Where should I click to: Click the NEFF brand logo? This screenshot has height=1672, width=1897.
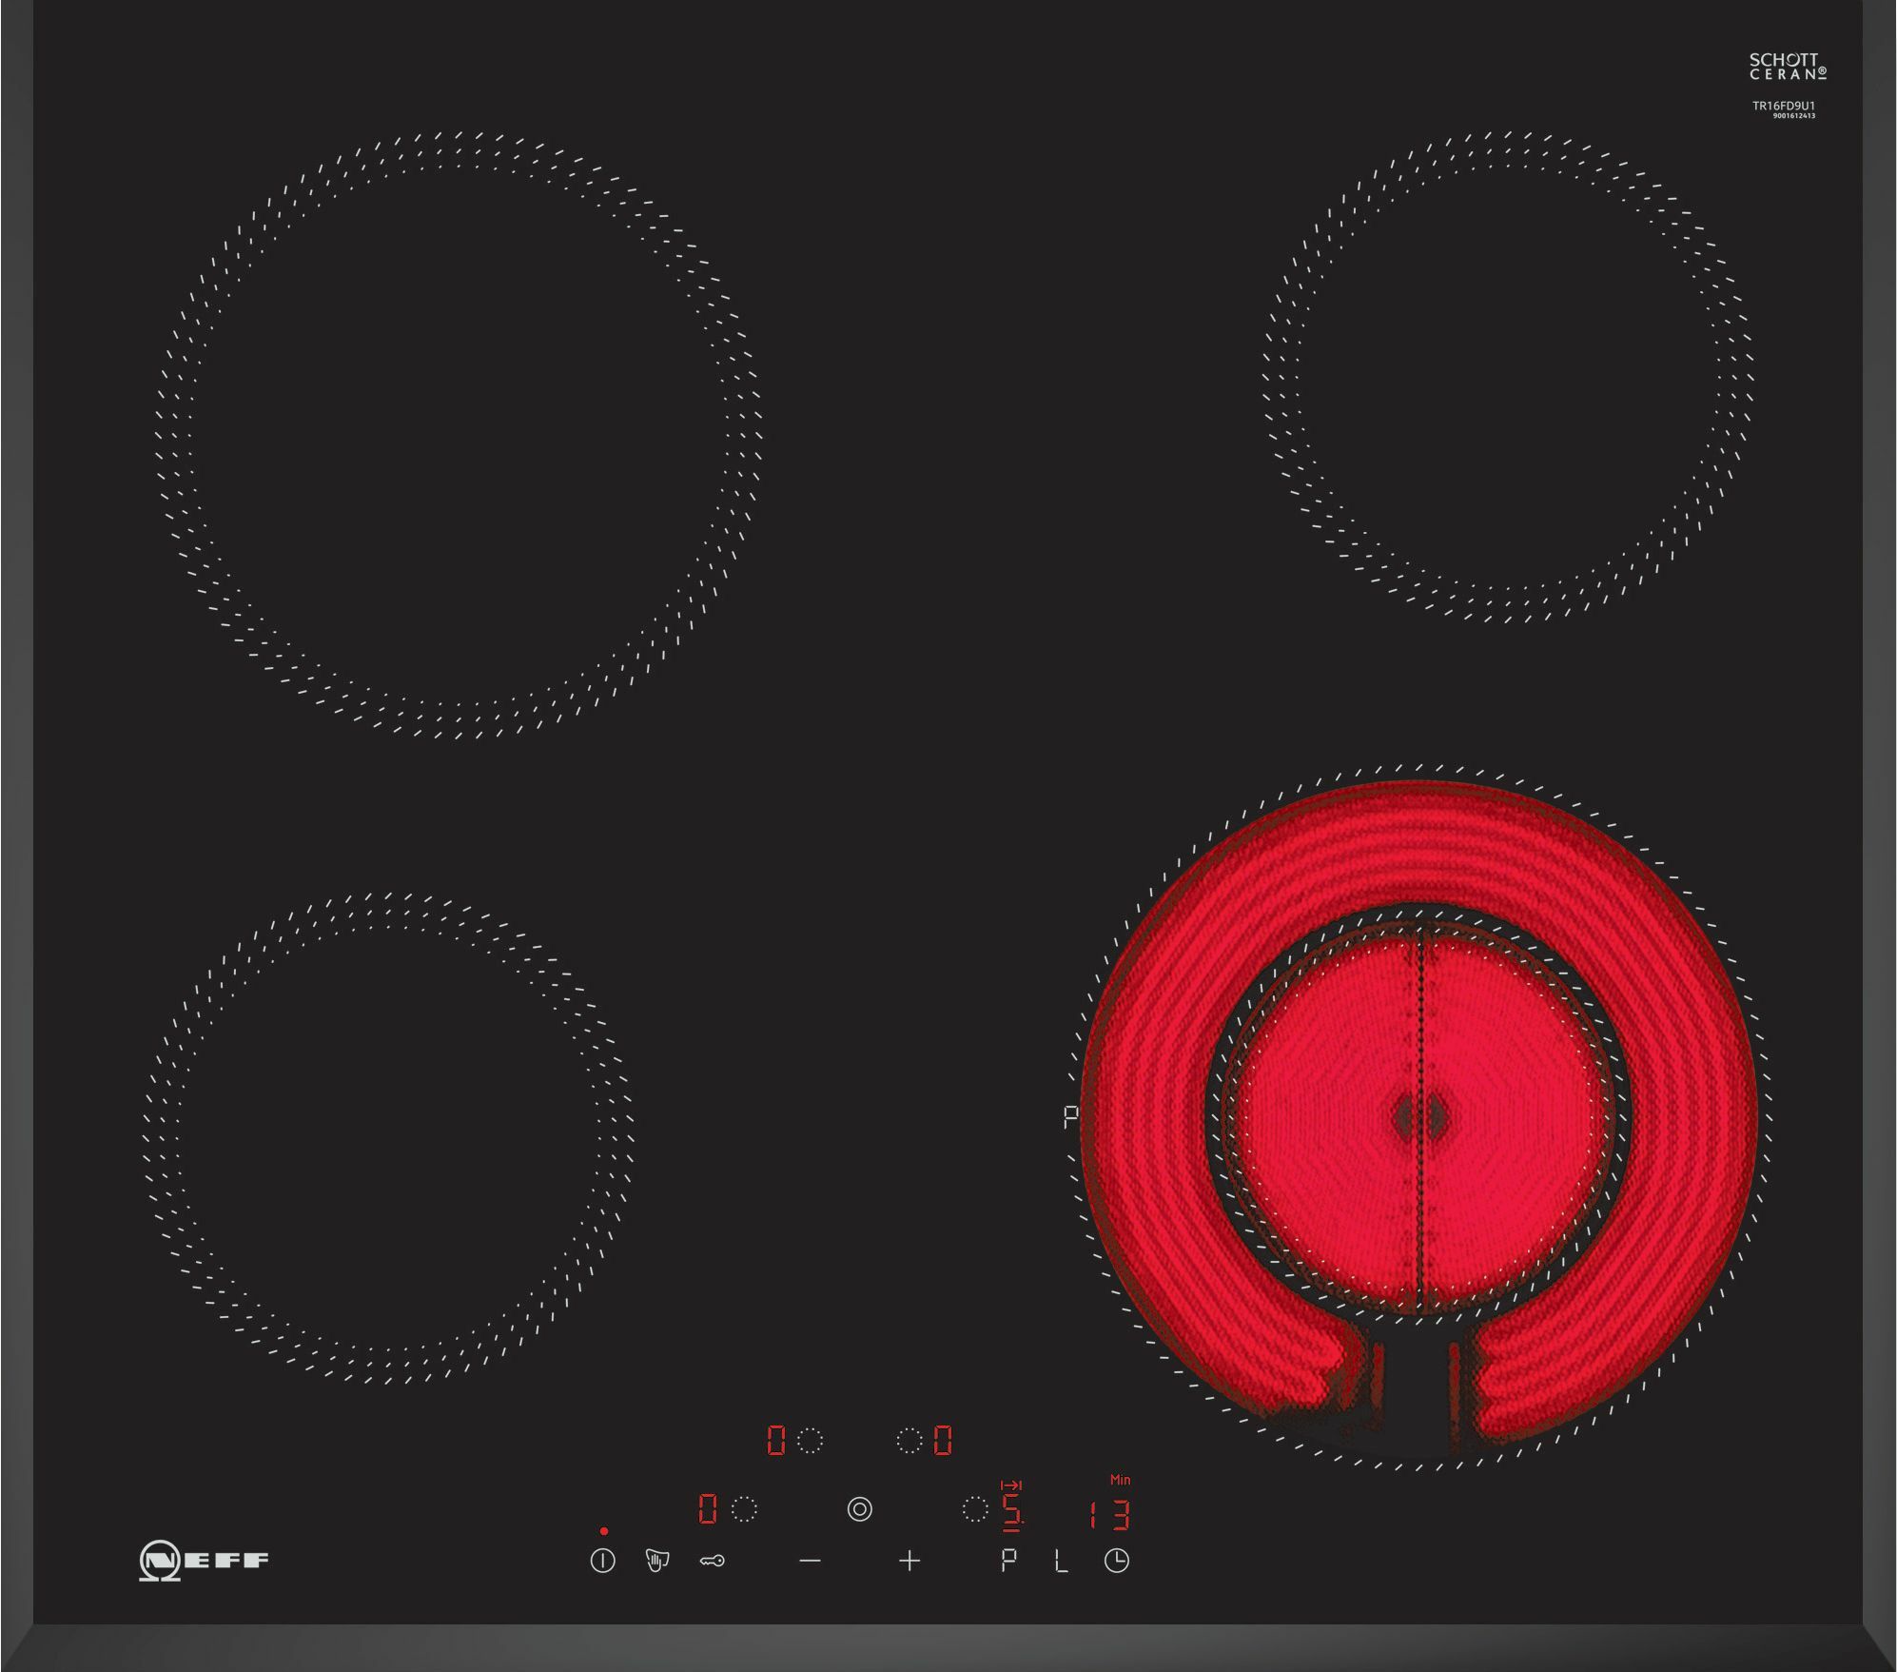click(204, 1560)
